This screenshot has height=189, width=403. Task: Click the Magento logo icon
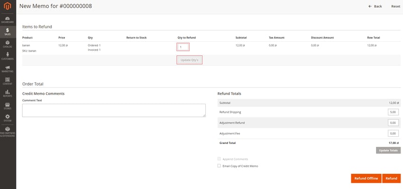[x=8, y=6]
